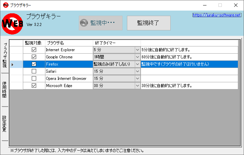Screen dimensions: 244x155
Task: Click the grey WEB icon in monitoring button
Action: pyautogui.click(x=84, y=23)
